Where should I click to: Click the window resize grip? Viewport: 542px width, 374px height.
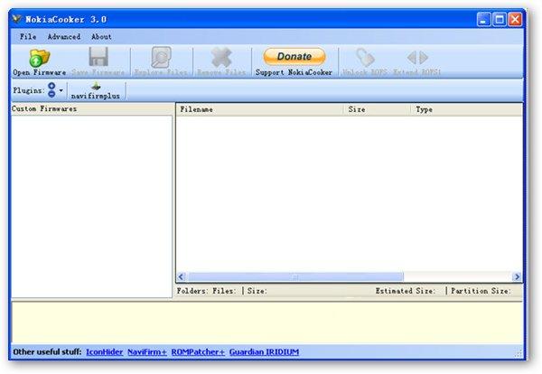(518, 353)
